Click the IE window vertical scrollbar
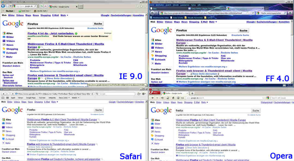 tap(147, 51)
